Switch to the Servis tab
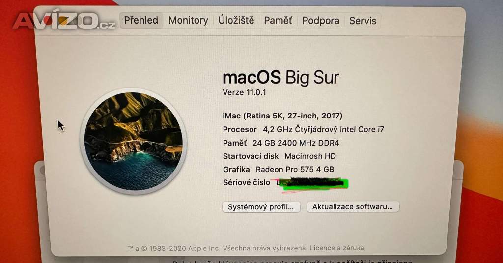This screenshot has height=263, width=503. point(363,21)
